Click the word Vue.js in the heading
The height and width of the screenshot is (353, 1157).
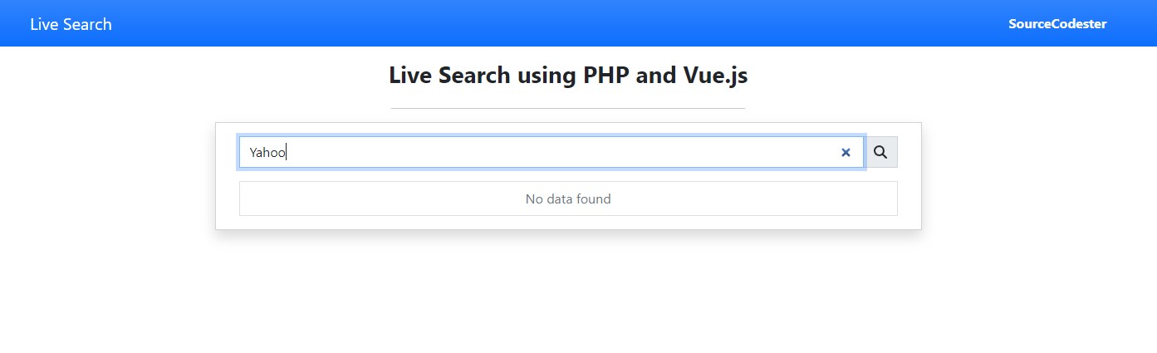tap(715, 76)
